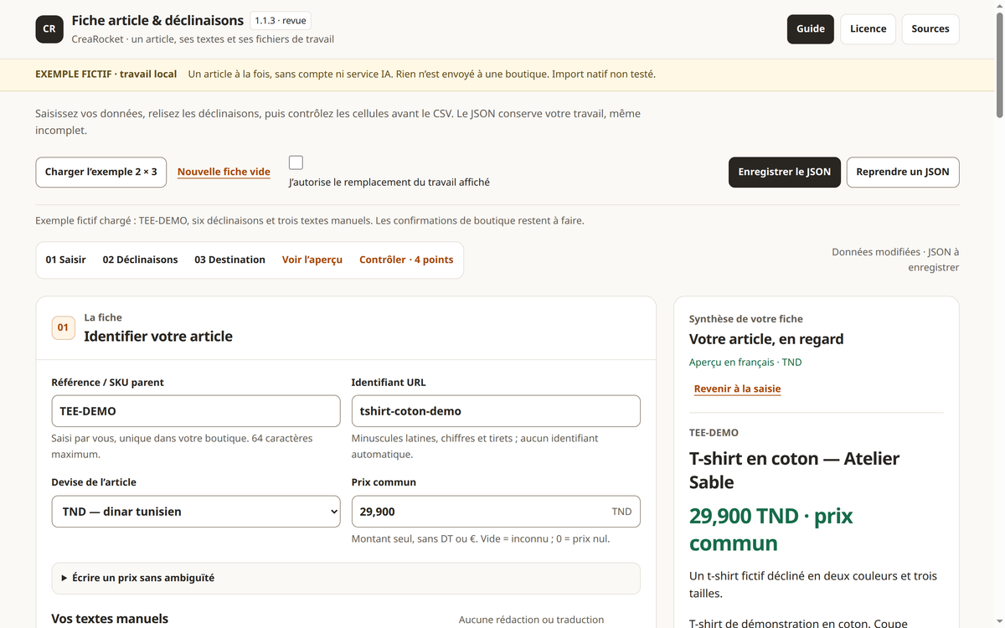Screen dimensions: 1005x628
Task: Expand Écrire un prix sans ambiguïté
Action: tap(346, 578)
